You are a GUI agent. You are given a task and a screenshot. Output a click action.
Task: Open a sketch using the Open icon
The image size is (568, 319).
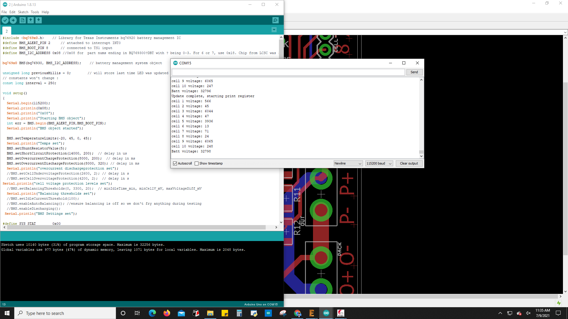(x=30, y=20)
